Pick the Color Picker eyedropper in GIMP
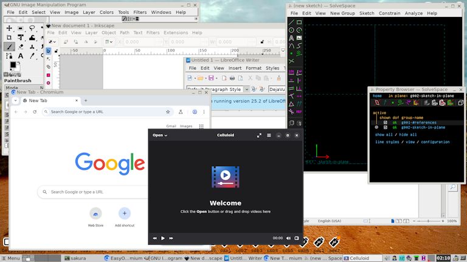 (32, 56)
